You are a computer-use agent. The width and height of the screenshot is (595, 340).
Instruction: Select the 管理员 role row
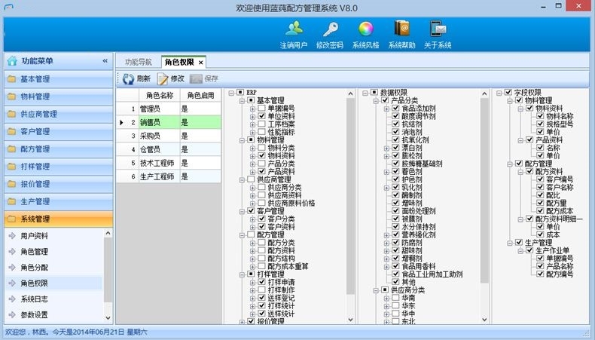coord(169,109)
